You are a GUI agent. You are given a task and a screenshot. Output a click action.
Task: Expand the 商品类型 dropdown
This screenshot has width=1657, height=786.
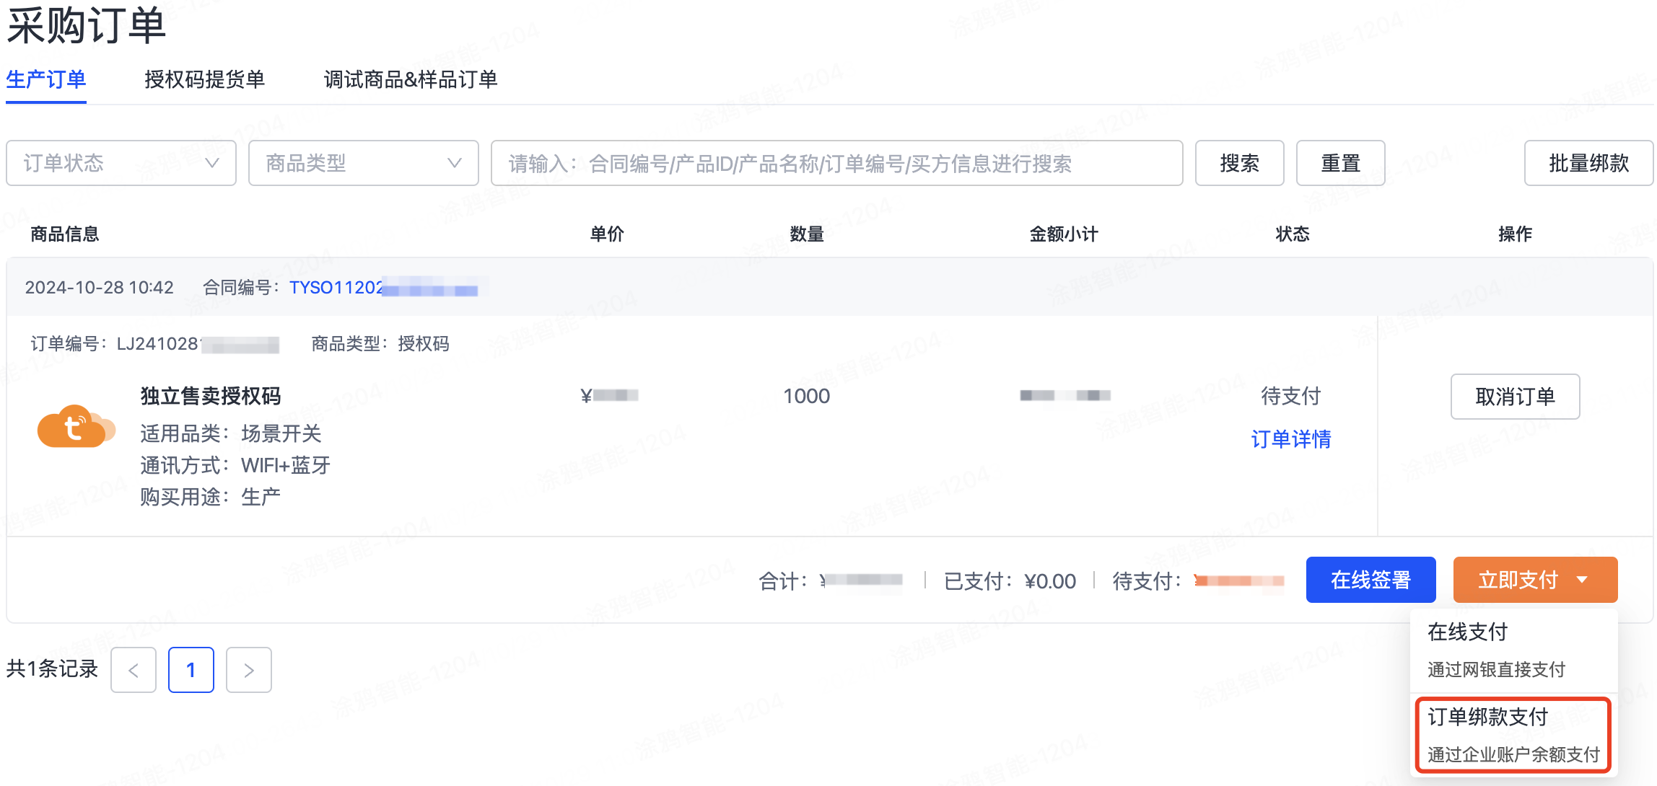coord(364,163)
